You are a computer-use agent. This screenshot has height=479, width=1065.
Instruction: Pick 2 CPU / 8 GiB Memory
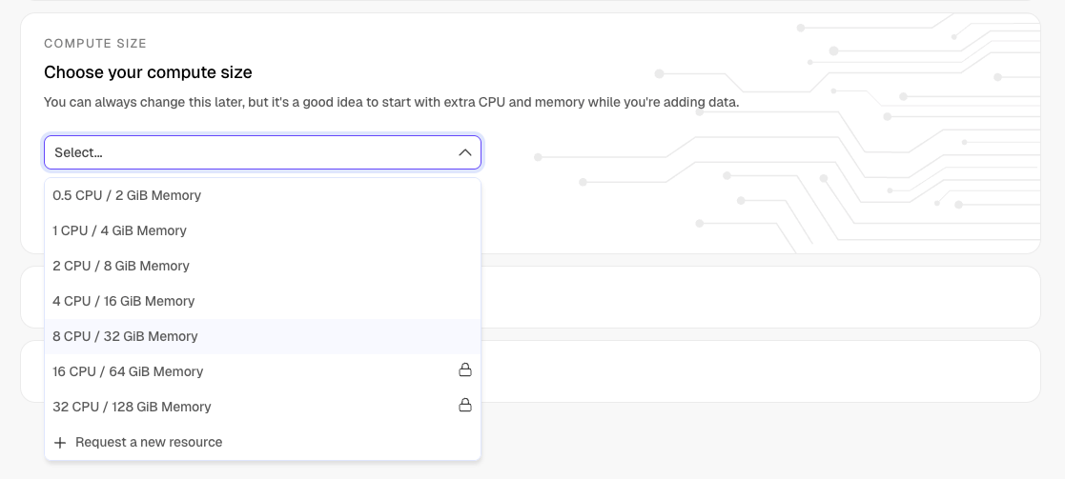pos(121,266)
